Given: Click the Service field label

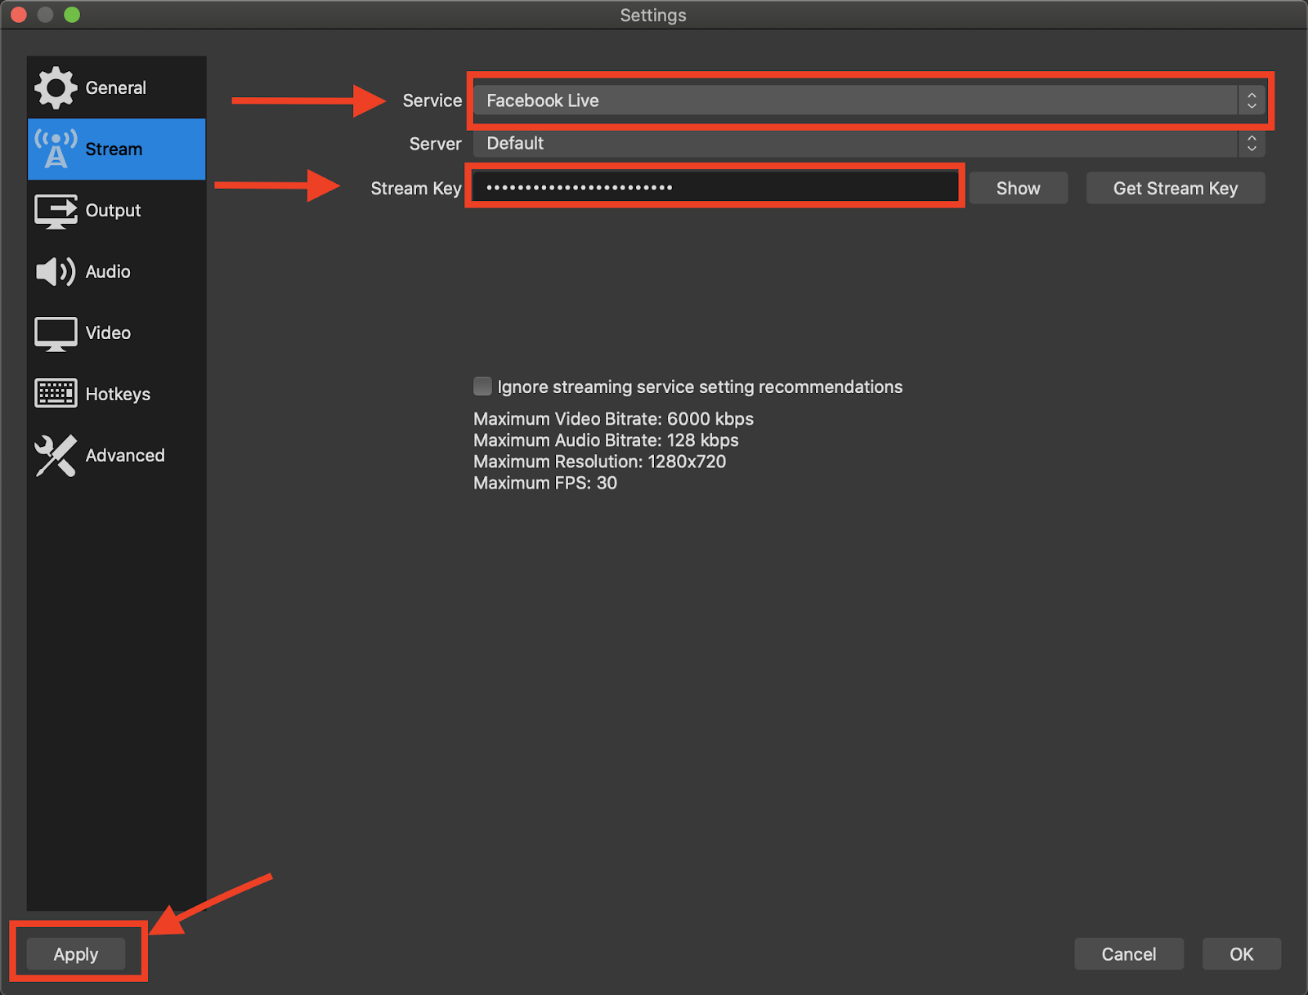Looking at the screenshot, I should coord(432,100).
